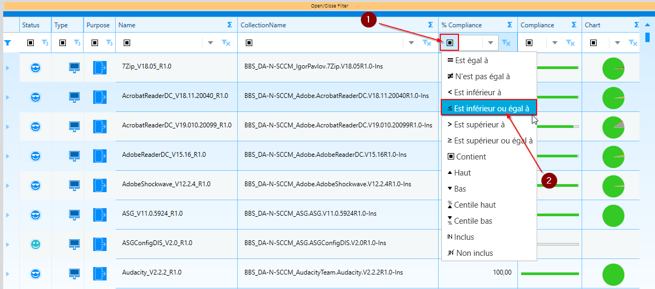655x289 pixels.
Task: Click the type icon in the Audacity_V2.2.2_R1.0 row
Action: pos(74,274)
